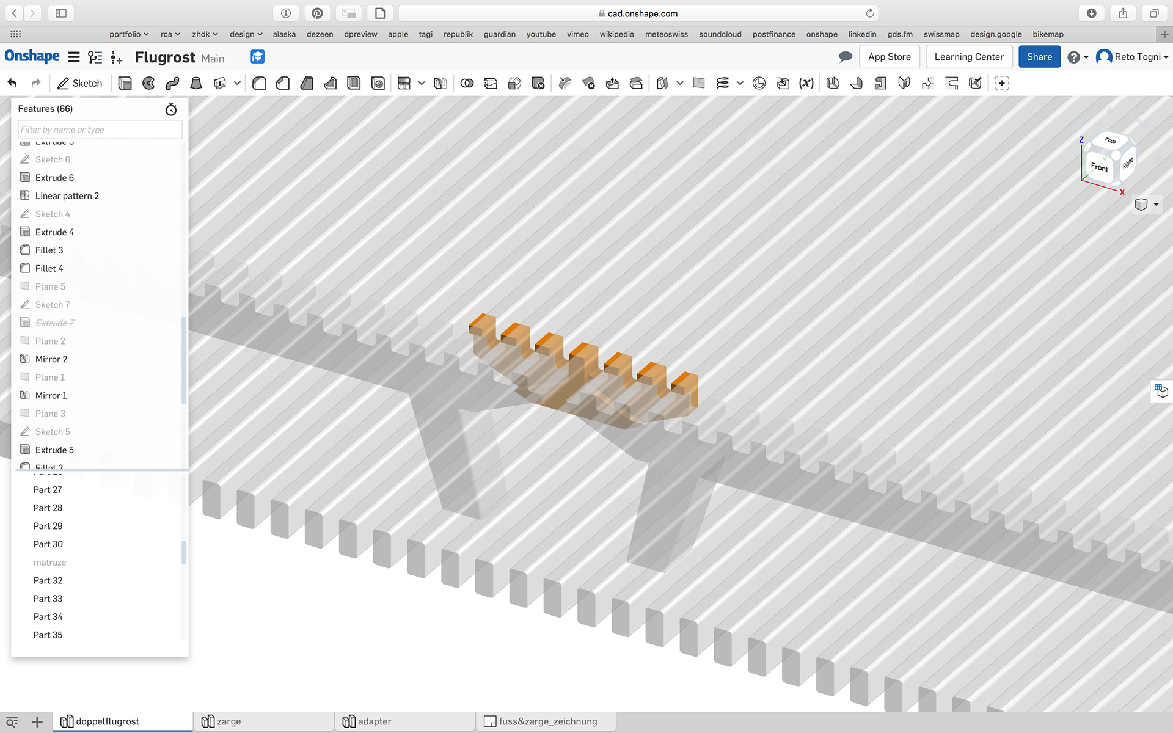The image size is (1173, 733).
Task: Activate the Fillet tool in toolbar
Action: pyautogui.click(x=259, y=83)
